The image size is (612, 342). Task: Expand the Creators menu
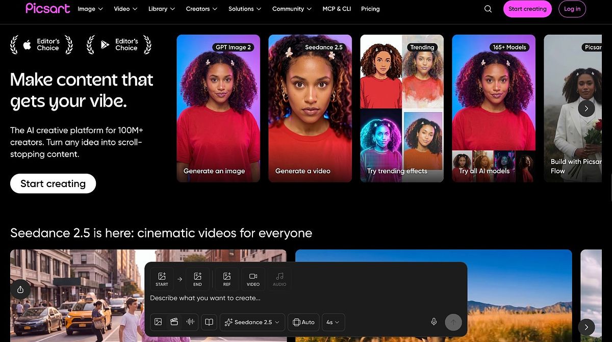[201, 9]
